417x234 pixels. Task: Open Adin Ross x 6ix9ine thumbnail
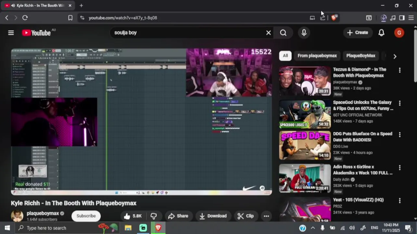point(305,178)
